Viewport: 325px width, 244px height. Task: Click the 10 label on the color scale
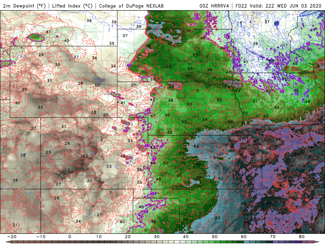tap(99, 237)
